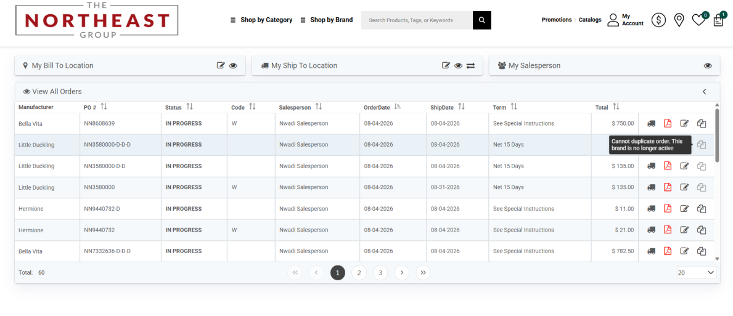The image size is (733, 316).
Task: Go to page 2 of orders
Action: click(359, 273)
